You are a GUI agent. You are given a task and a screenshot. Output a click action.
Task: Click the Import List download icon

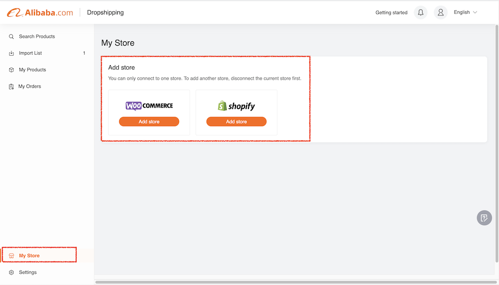tap(11, 53)
